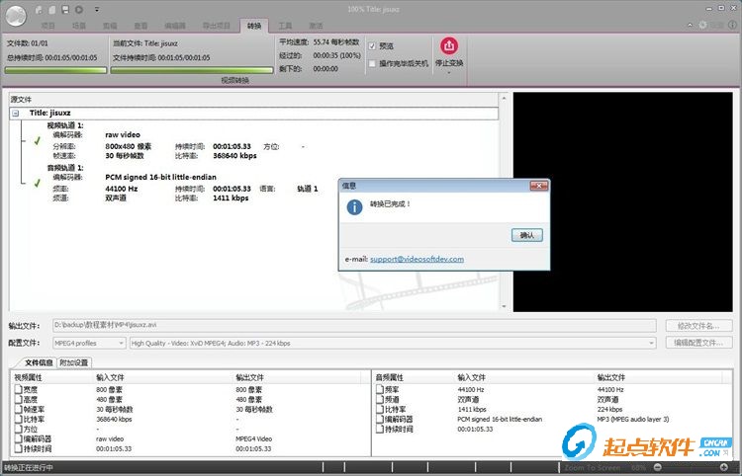Collapse the Title: jisuxz tree node
The width and height of the screenshot is (742, 476).
[x=16, y=114]
